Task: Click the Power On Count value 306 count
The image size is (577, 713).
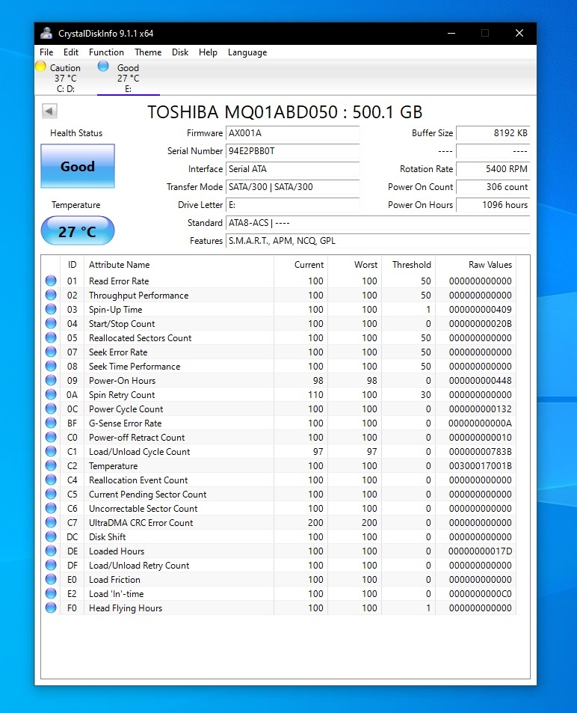Action: (493, 187)
